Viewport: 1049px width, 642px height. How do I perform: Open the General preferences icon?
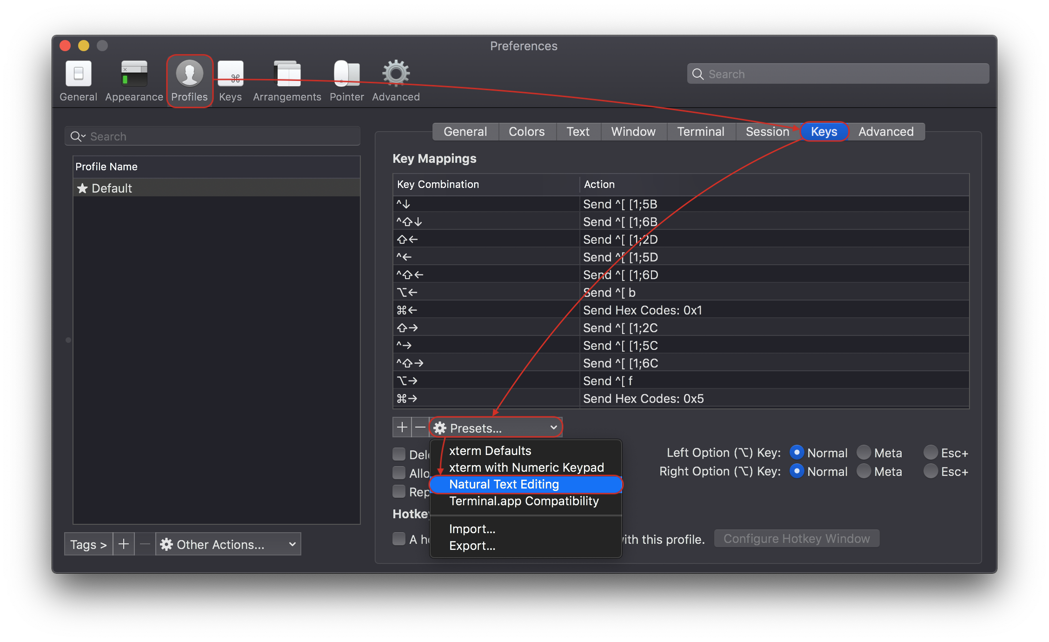(78, 74)
